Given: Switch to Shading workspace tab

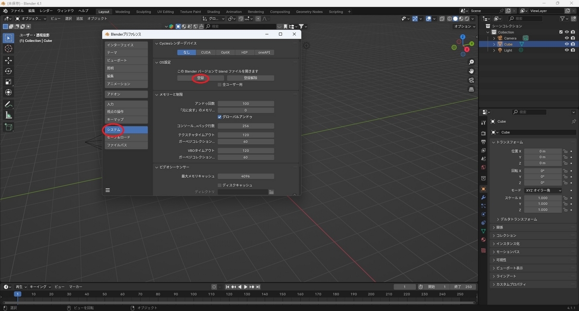Looking at the screenshot, I should click(213, 12).
